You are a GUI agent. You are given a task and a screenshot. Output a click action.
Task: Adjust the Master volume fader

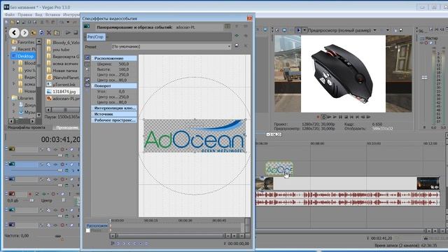425,78
